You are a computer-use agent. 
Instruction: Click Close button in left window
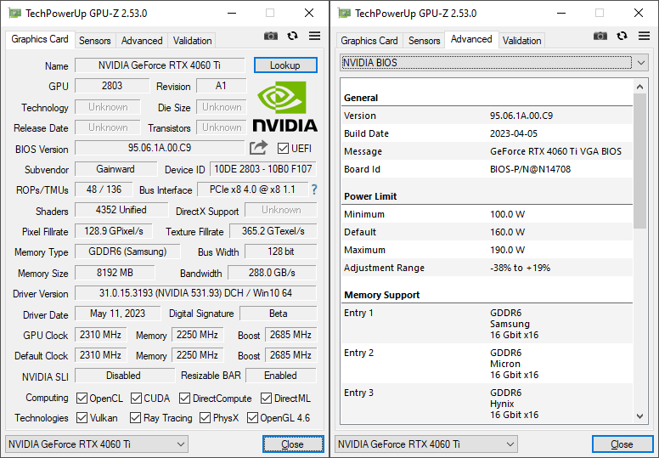[293, 444]
